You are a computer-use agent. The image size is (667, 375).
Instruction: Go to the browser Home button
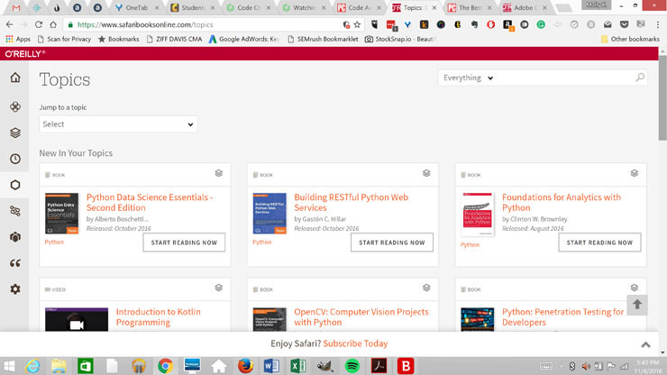tap(53, 24)
